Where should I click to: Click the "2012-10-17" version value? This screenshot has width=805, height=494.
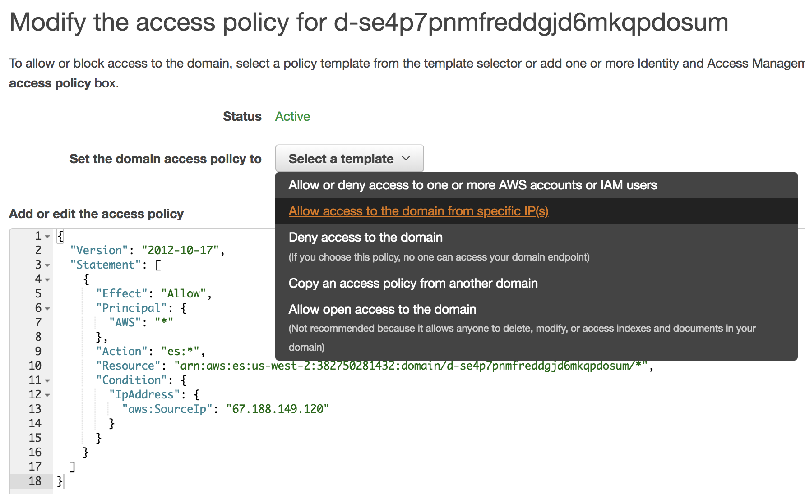coord(180,250)
